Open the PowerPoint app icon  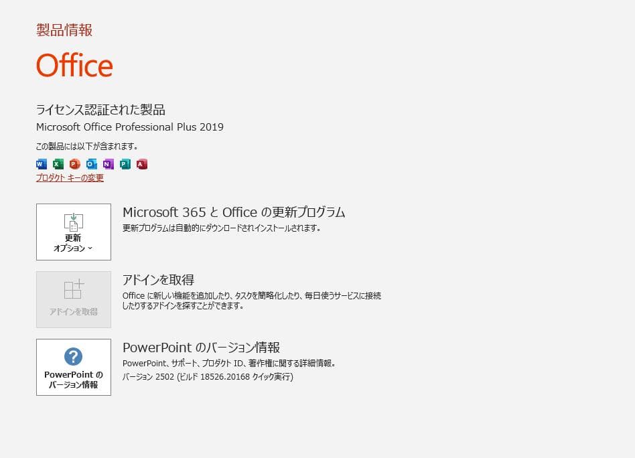[74, 163]
